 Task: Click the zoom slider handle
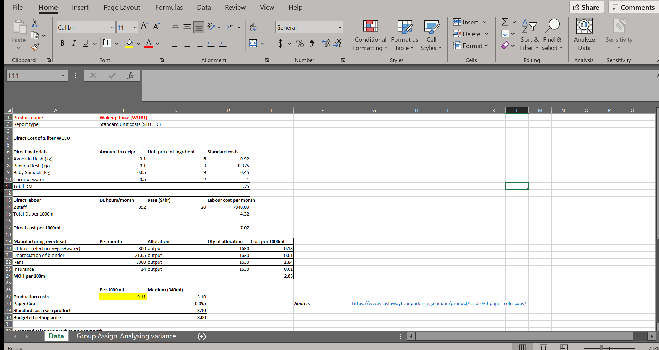point(602,348)
